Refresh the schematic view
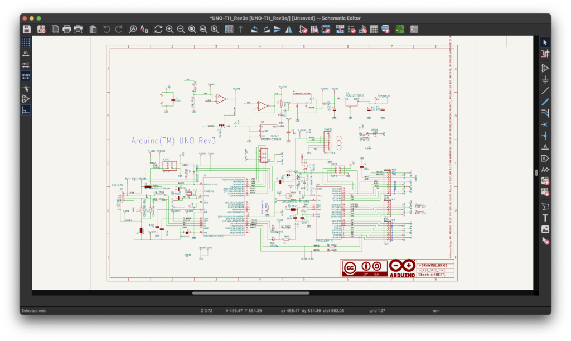The image size is (571, 341). [158, 30]
